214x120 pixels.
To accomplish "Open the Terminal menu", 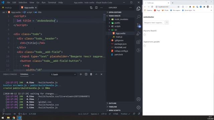I will (52, 3).
